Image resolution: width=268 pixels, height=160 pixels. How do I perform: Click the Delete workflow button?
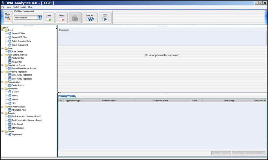pos(62,18)
